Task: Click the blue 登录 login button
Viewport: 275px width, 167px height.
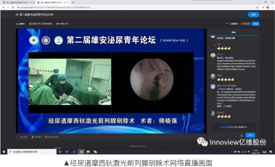Action: coord(253,15)
